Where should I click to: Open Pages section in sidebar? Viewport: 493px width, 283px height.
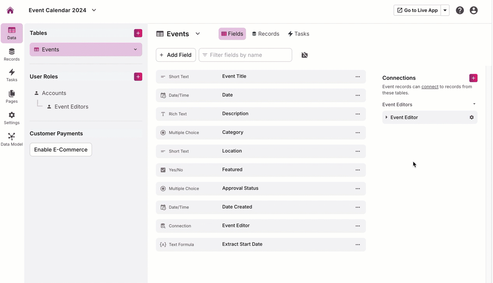[x=12, y=96]
